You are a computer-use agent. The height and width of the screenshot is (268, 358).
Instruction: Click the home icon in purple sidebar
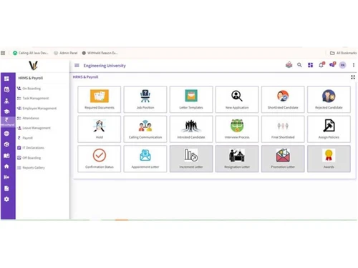(6, 167)
